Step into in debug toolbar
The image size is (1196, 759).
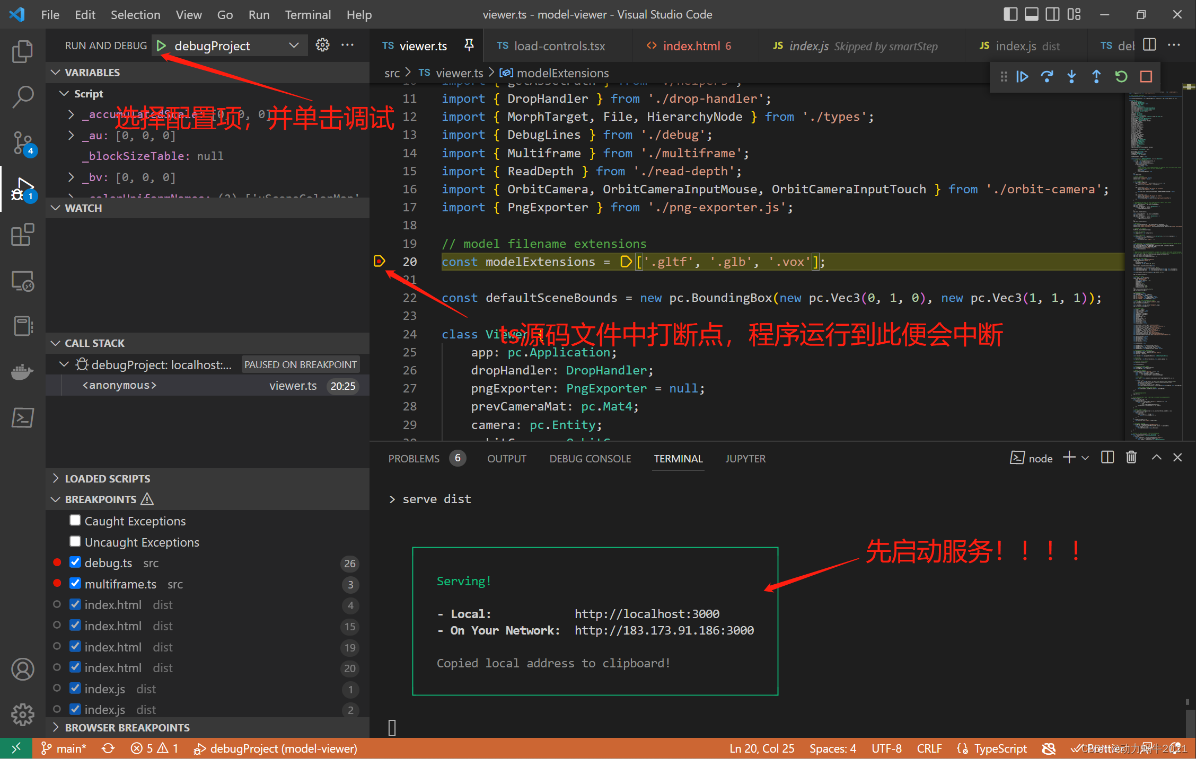(1071, 77)
